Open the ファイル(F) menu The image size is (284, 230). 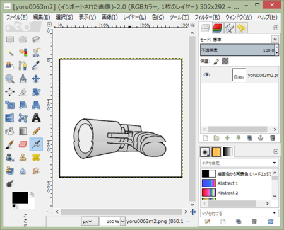[x=17, y=17]
